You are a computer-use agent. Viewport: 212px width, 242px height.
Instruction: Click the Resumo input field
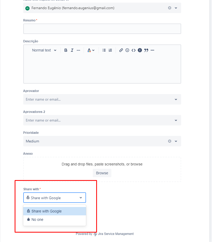pyautogui.click(x=102, y=29)
